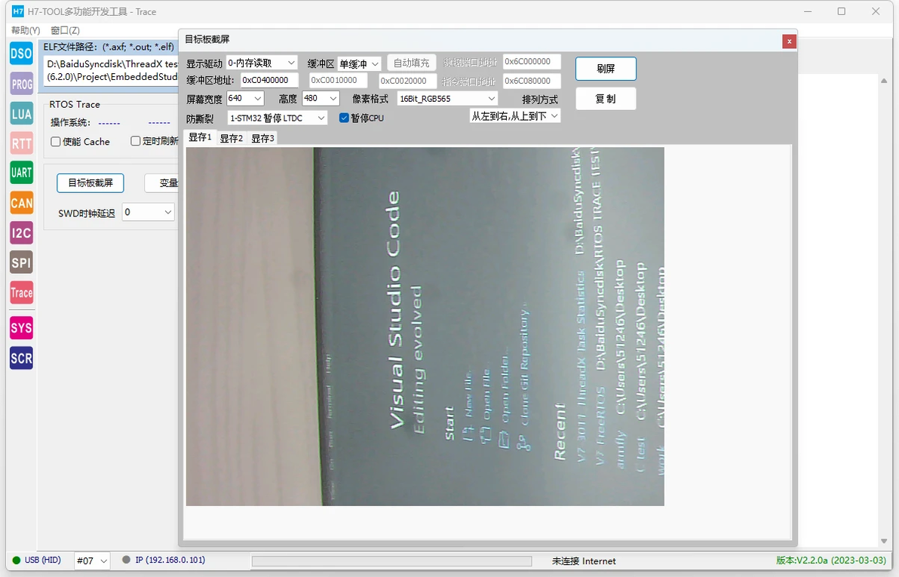The width and height of the screenshot is (899, 577).
Task: Click the captured target screen image
Action: [425, 327]
